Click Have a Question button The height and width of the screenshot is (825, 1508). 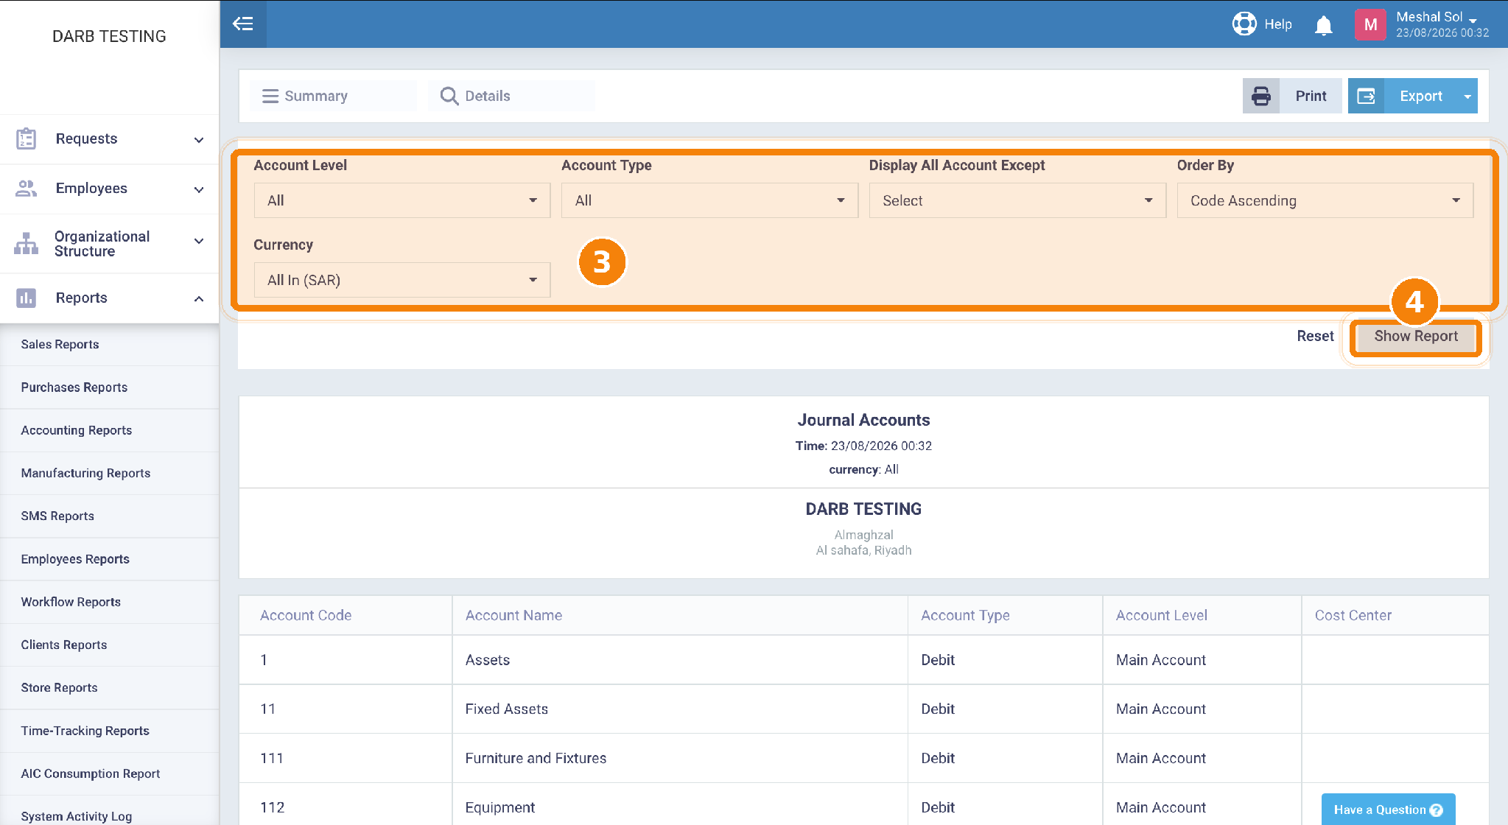point(1388,810)
